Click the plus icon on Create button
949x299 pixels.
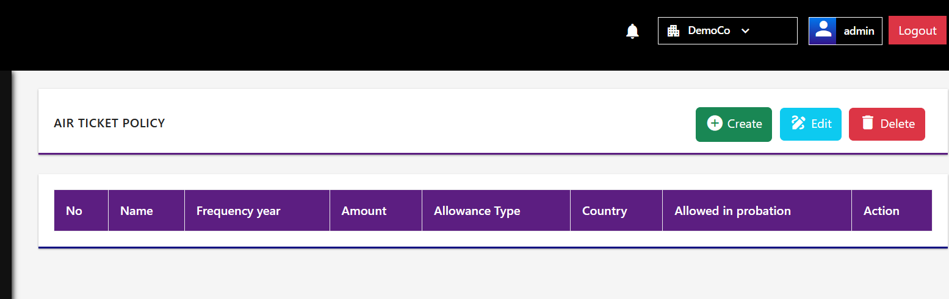tap(715, 123)
